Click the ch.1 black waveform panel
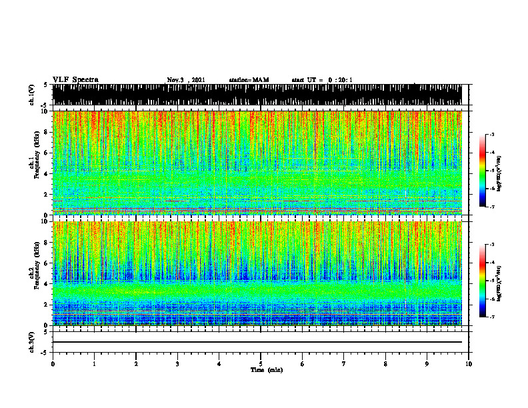 click(257, 95)
